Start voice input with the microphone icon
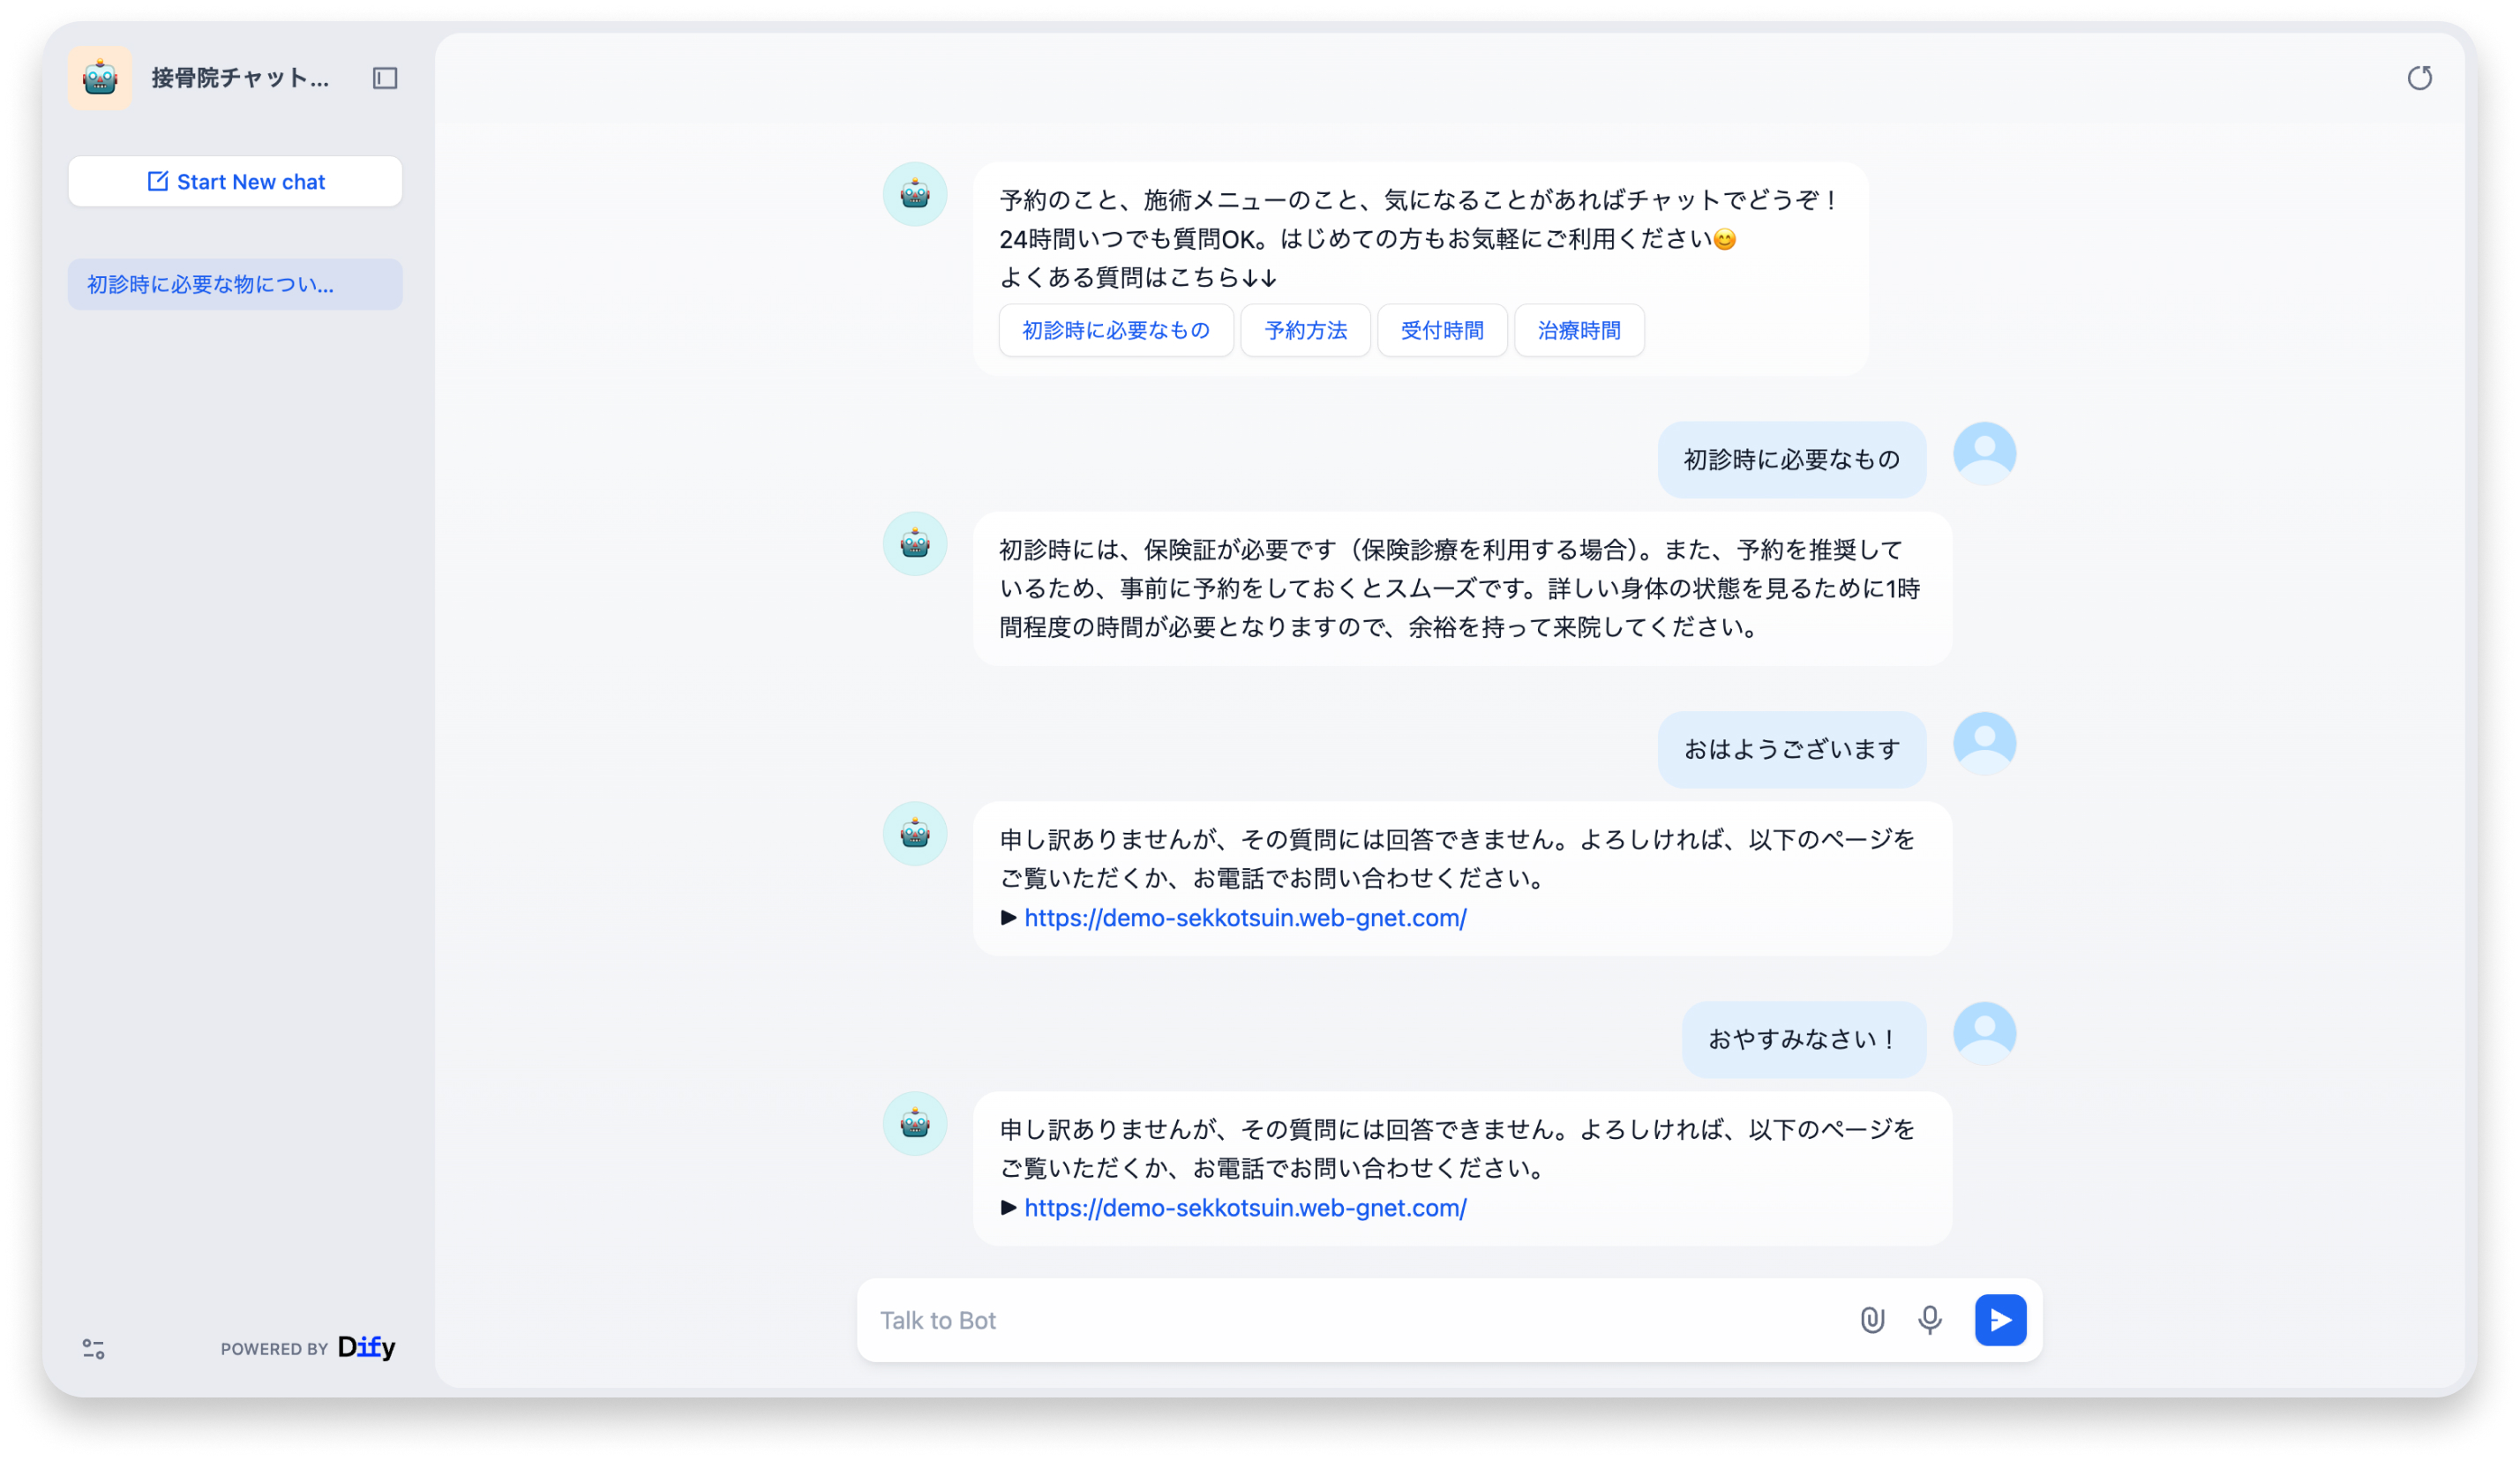2520x1461 pixels. pyautogui.click(x=1930, y=1320)
